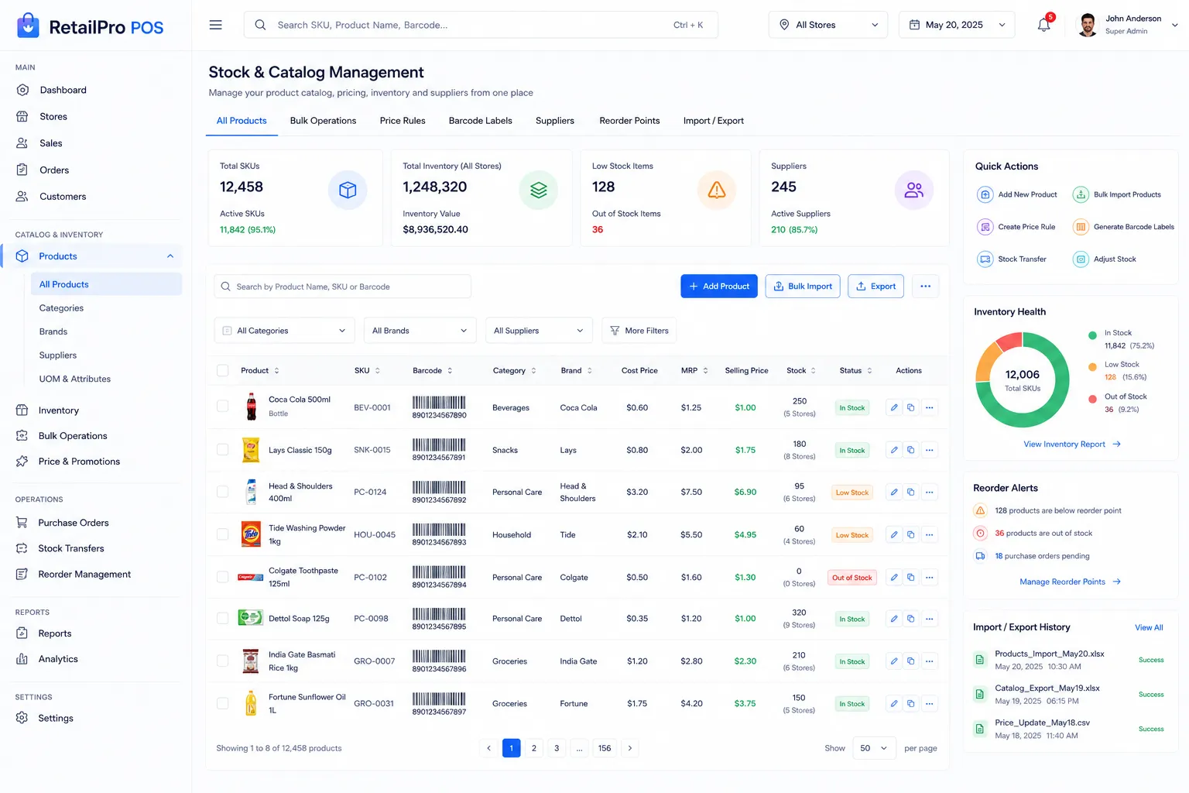Open the More Filters button
1189x793 pixels.
[x=639, y=331]
